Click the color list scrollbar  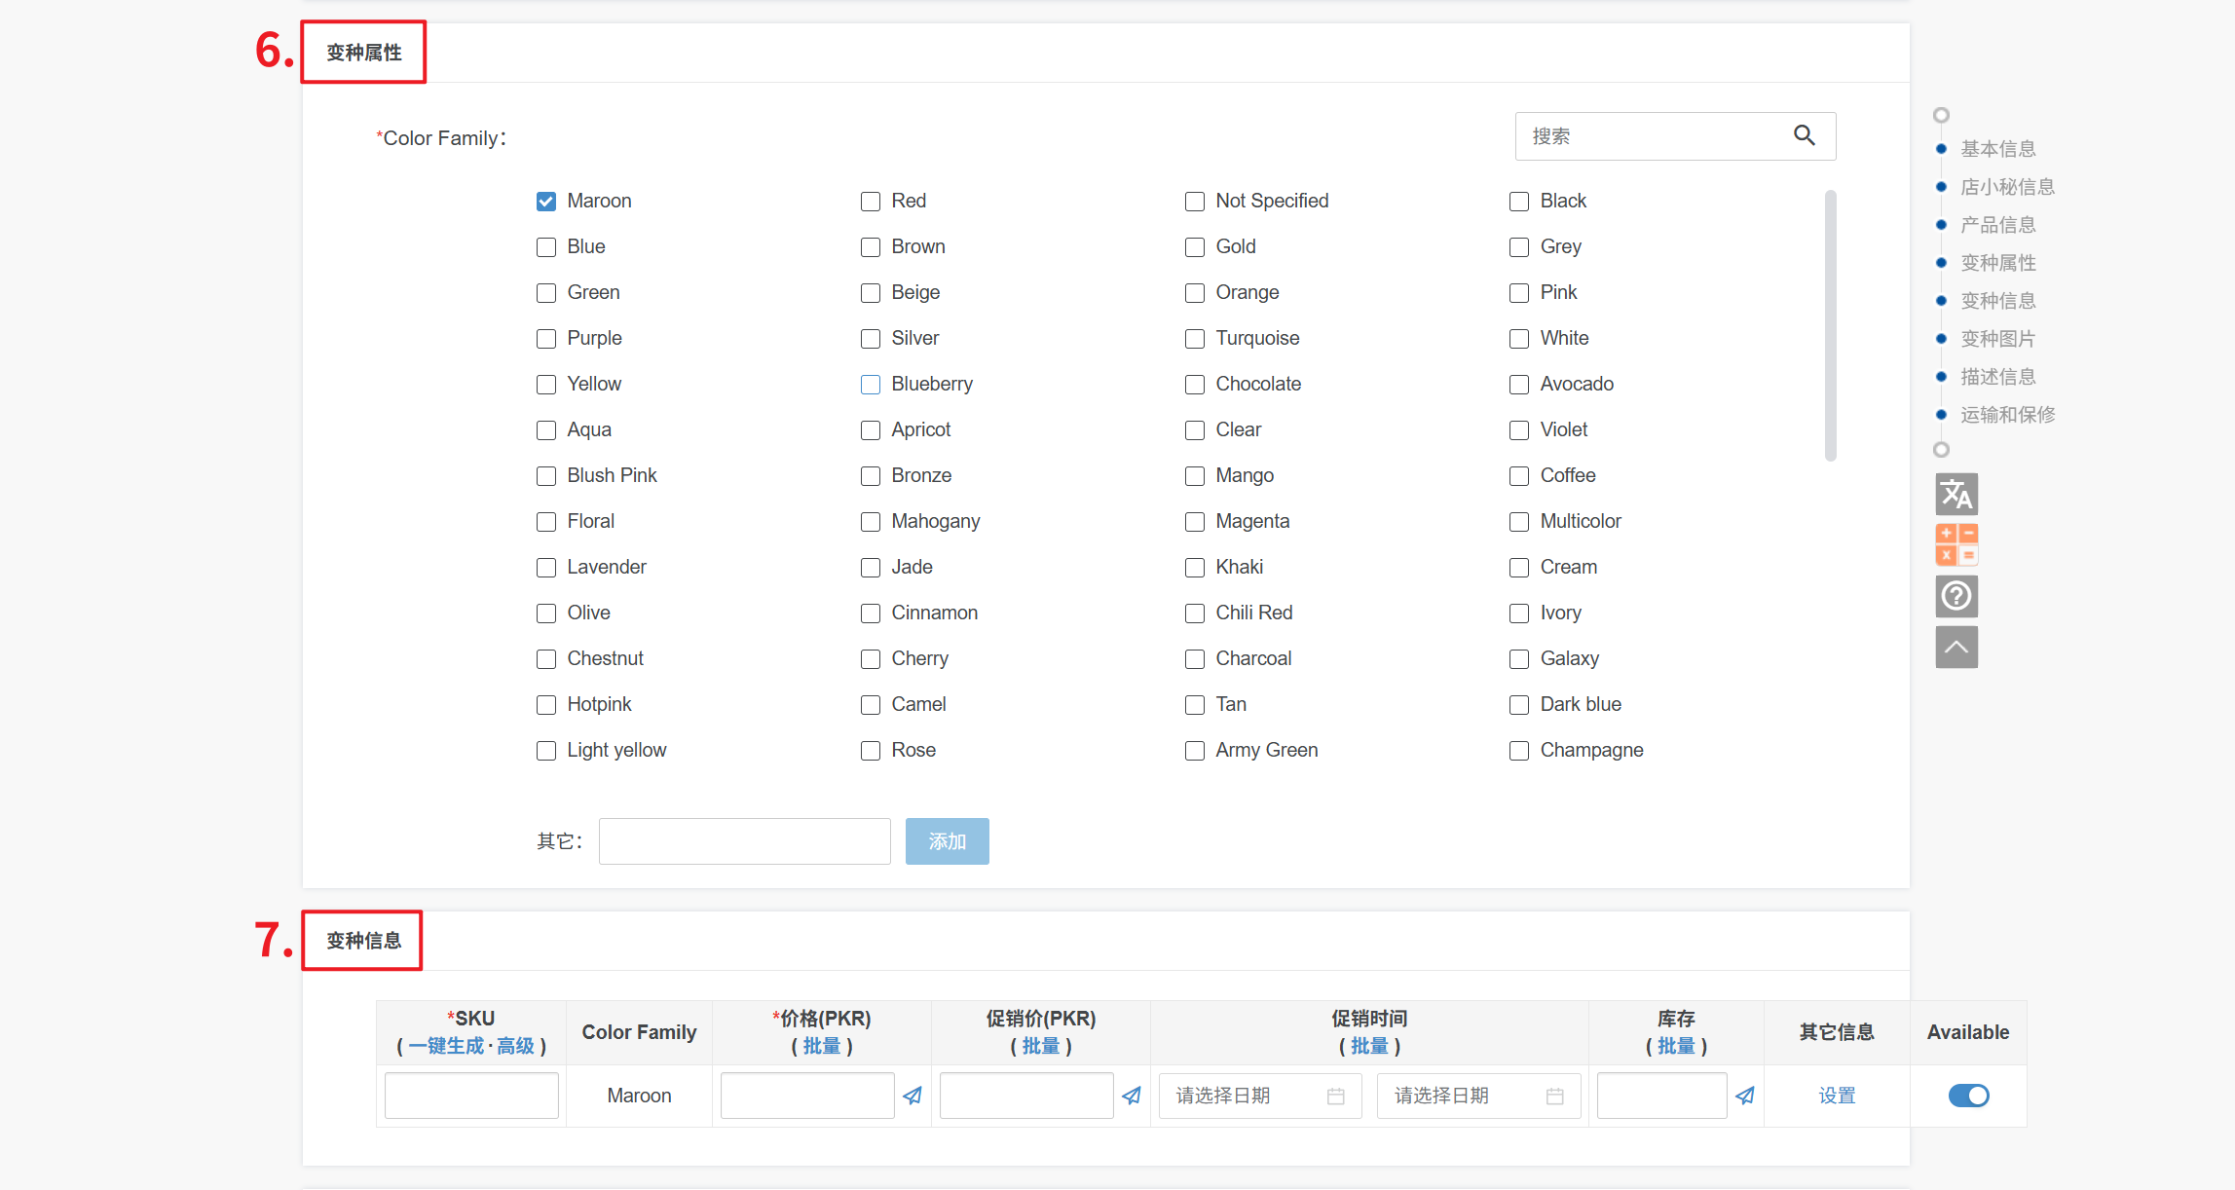[1830, 326]
